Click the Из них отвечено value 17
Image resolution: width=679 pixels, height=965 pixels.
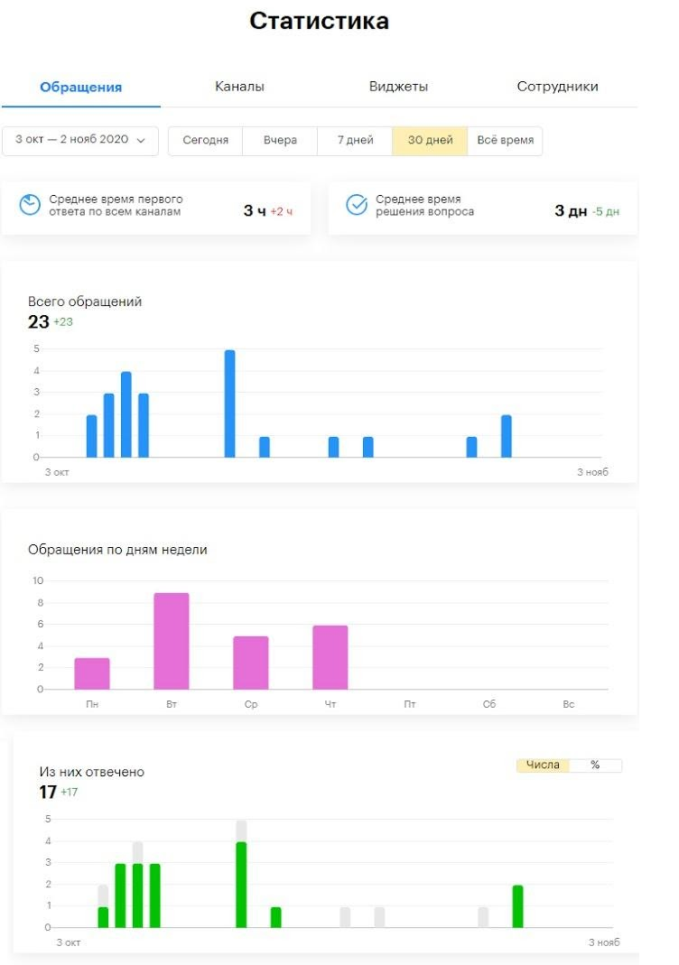[x=48, y=792]
